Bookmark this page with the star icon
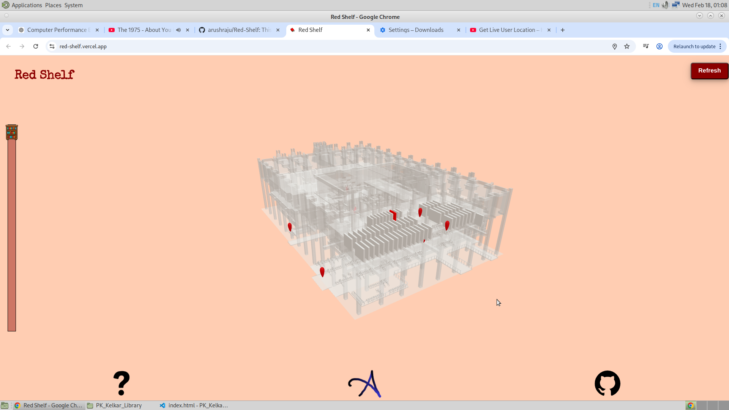 point(627,46)
